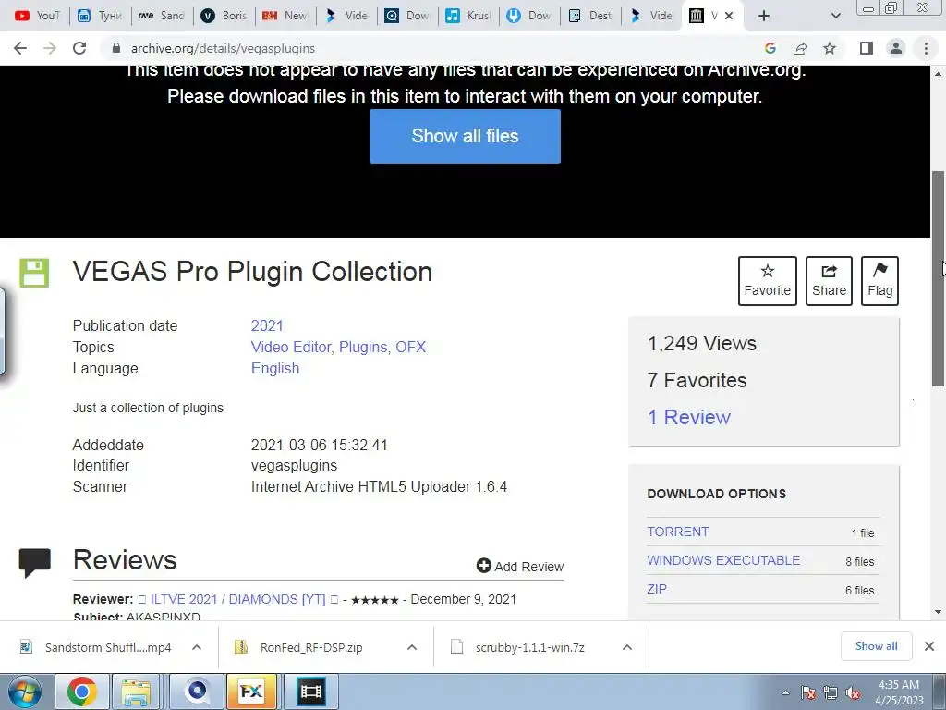The image size is (946, 710).
Task: Click Add Review
Action: pos(520,567)
